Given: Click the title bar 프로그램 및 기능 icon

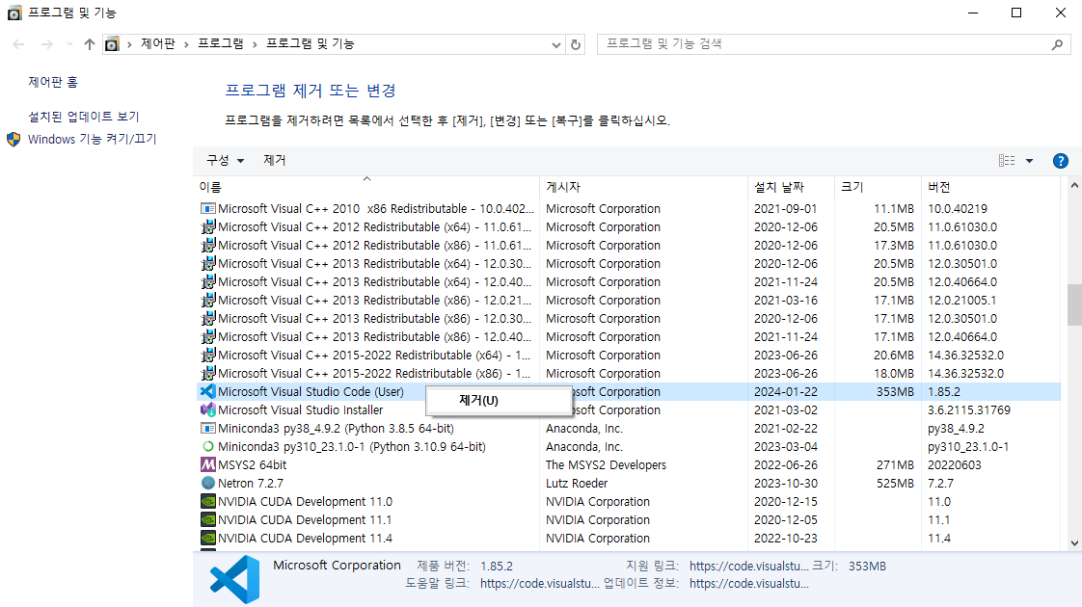Looking at the screenshot, I should (x=14, y=13).
